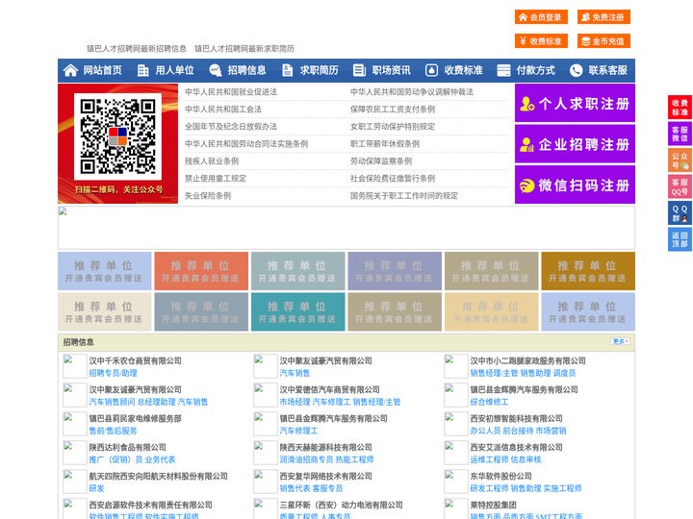
Task: Open job 售前/售后服务
Action: coord(114,431)
